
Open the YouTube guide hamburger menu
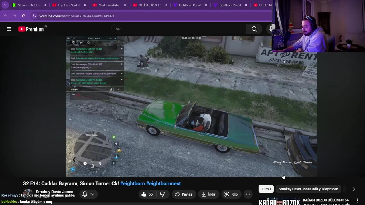click(9, 29)
